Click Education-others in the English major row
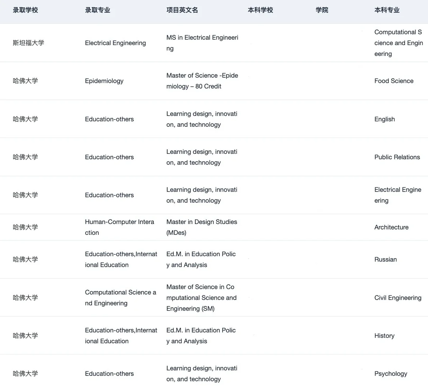Screen dimensions: 428x389 (110, 119)
